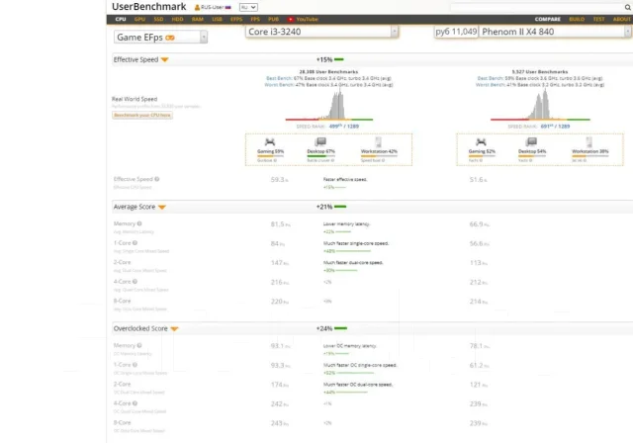
Task: Click the Workstation tower icon under Phenom II X4 840
Action: (x=589, y=141)
